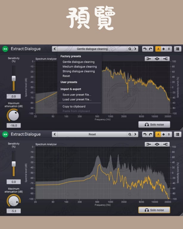The height and width of the screenshot is (229, 183).
Task: Go to previous preset in upper plugin
Action: [x=55, y=49]
